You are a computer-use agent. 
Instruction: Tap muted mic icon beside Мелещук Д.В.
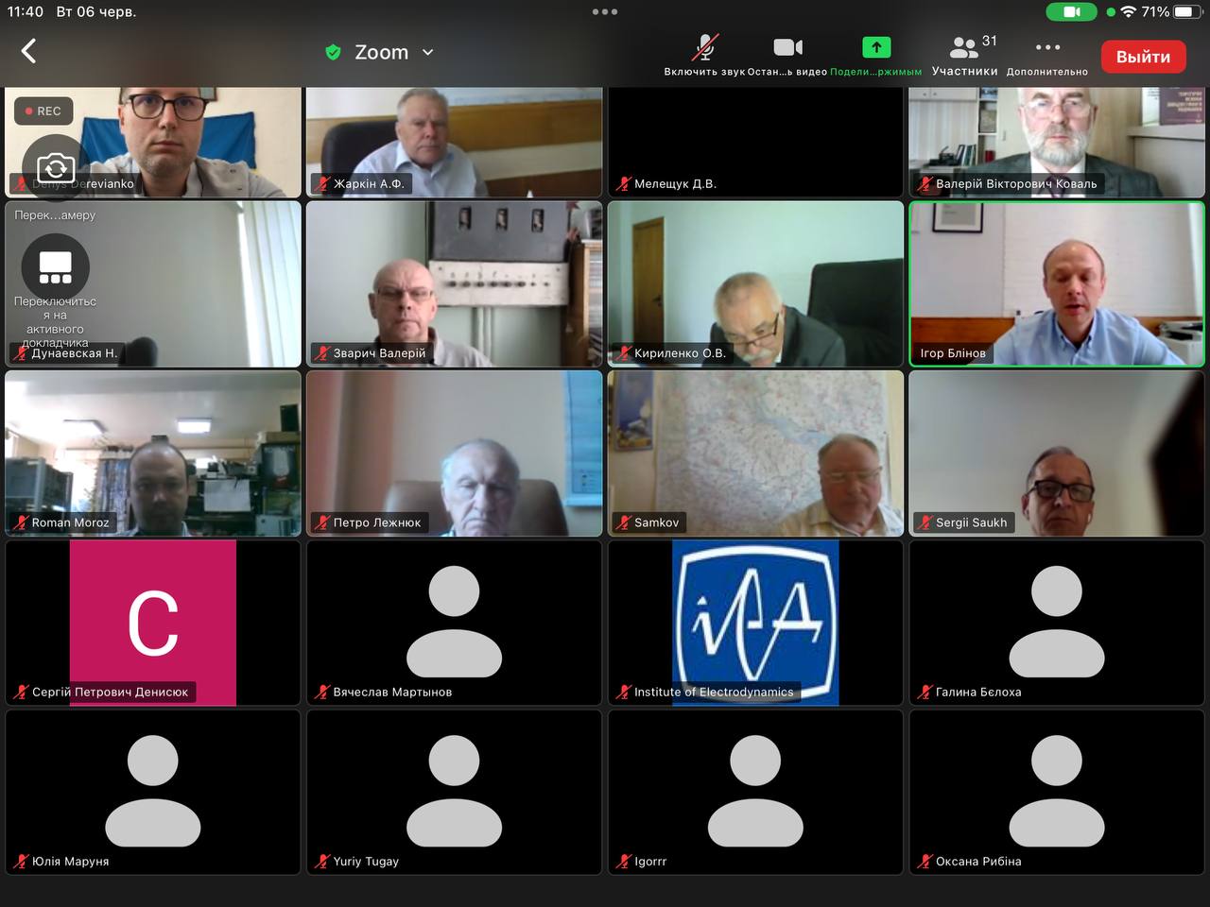pos(623,184)
